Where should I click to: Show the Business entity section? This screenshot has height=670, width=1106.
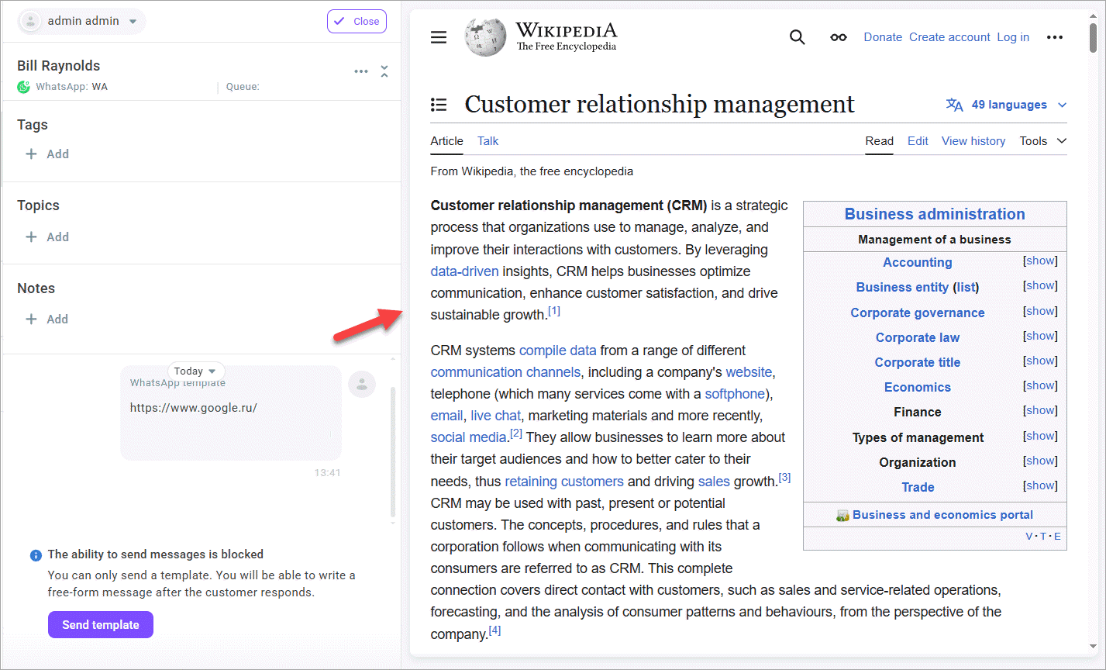point(1040,286)
